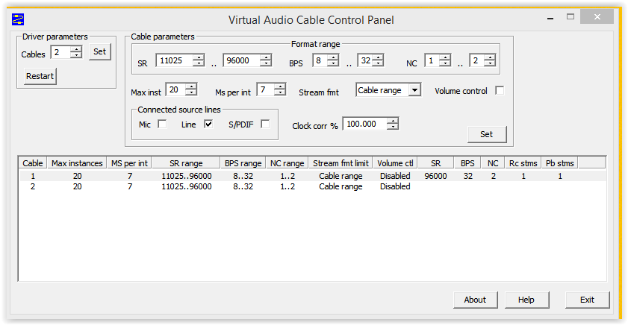Click the maximum NC field showing 2
Image resolution: width=628 pixels, height=325 pixels.
pos(477,61)
